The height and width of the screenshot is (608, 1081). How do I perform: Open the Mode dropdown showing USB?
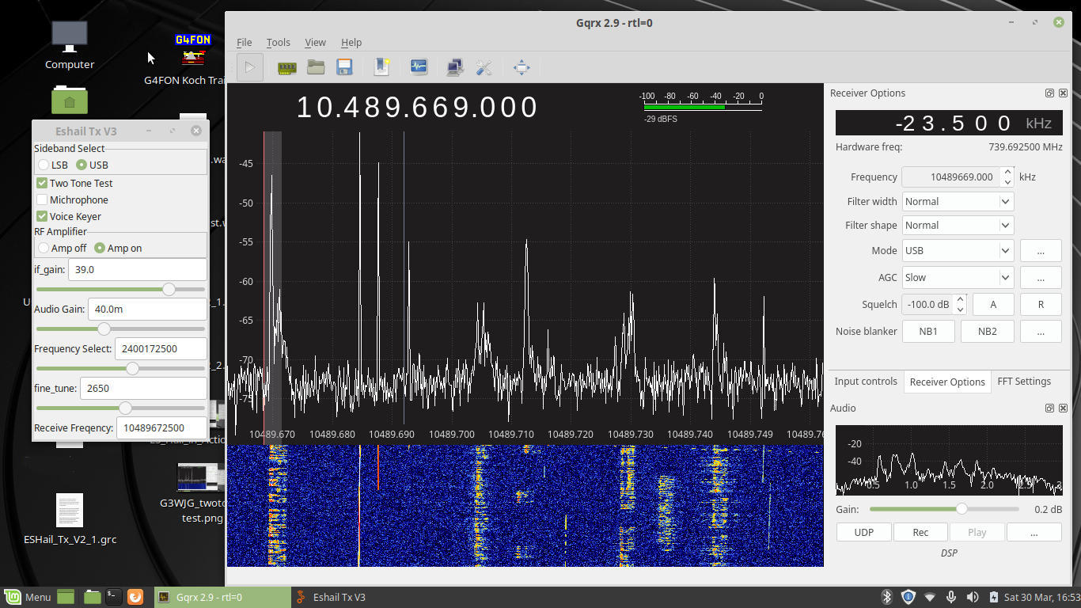pyautogui.click(x=958, y=250)
